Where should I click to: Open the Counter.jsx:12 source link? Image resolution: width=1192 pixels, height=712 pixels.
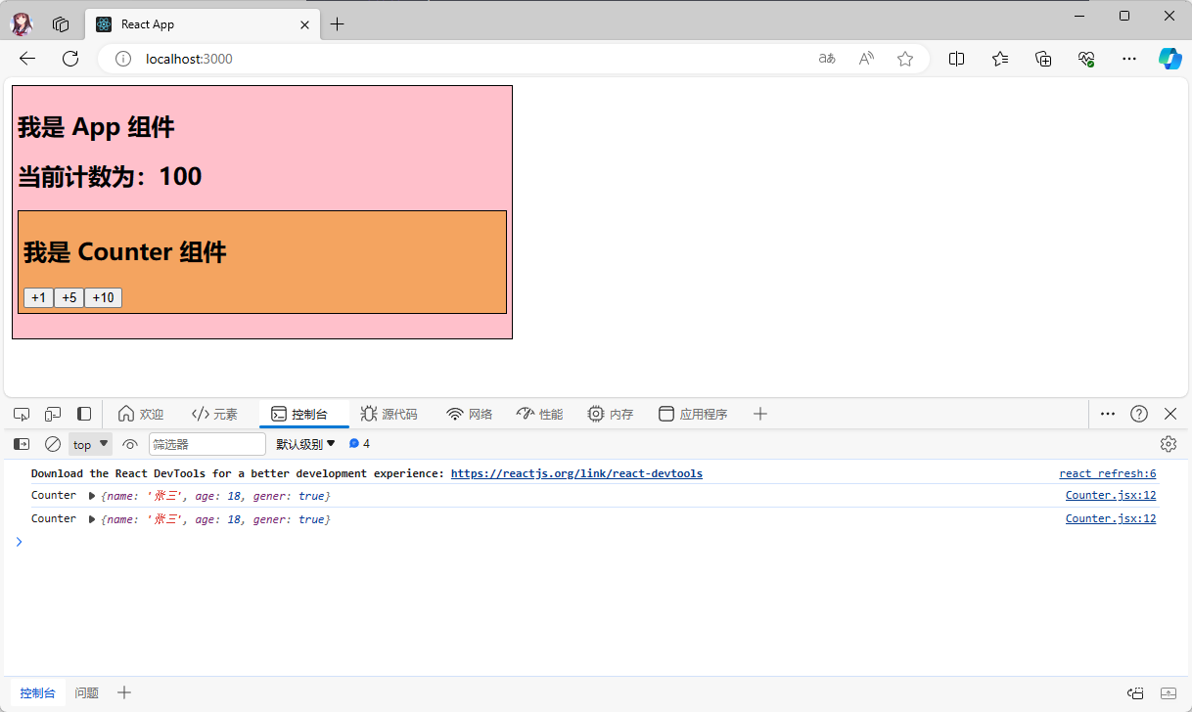point(1110,495)
